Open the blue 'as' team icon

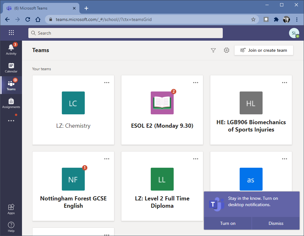coord(251,179)
